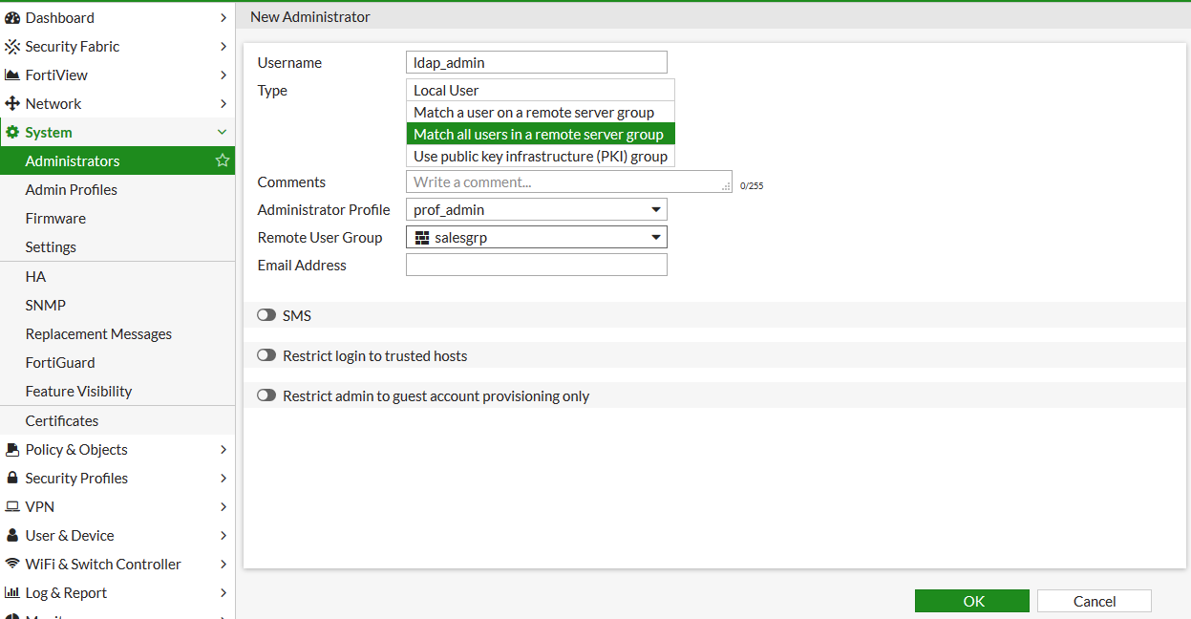Toggle Restrict login to trusted hosts
This screenshot has width=1191, height=619.
point(266,355)
